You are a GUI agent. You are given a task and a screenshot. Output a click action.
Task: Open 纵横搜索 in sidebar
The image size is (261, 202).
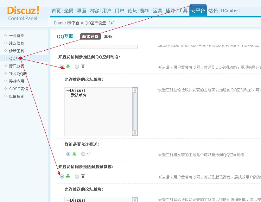(16, 96)
